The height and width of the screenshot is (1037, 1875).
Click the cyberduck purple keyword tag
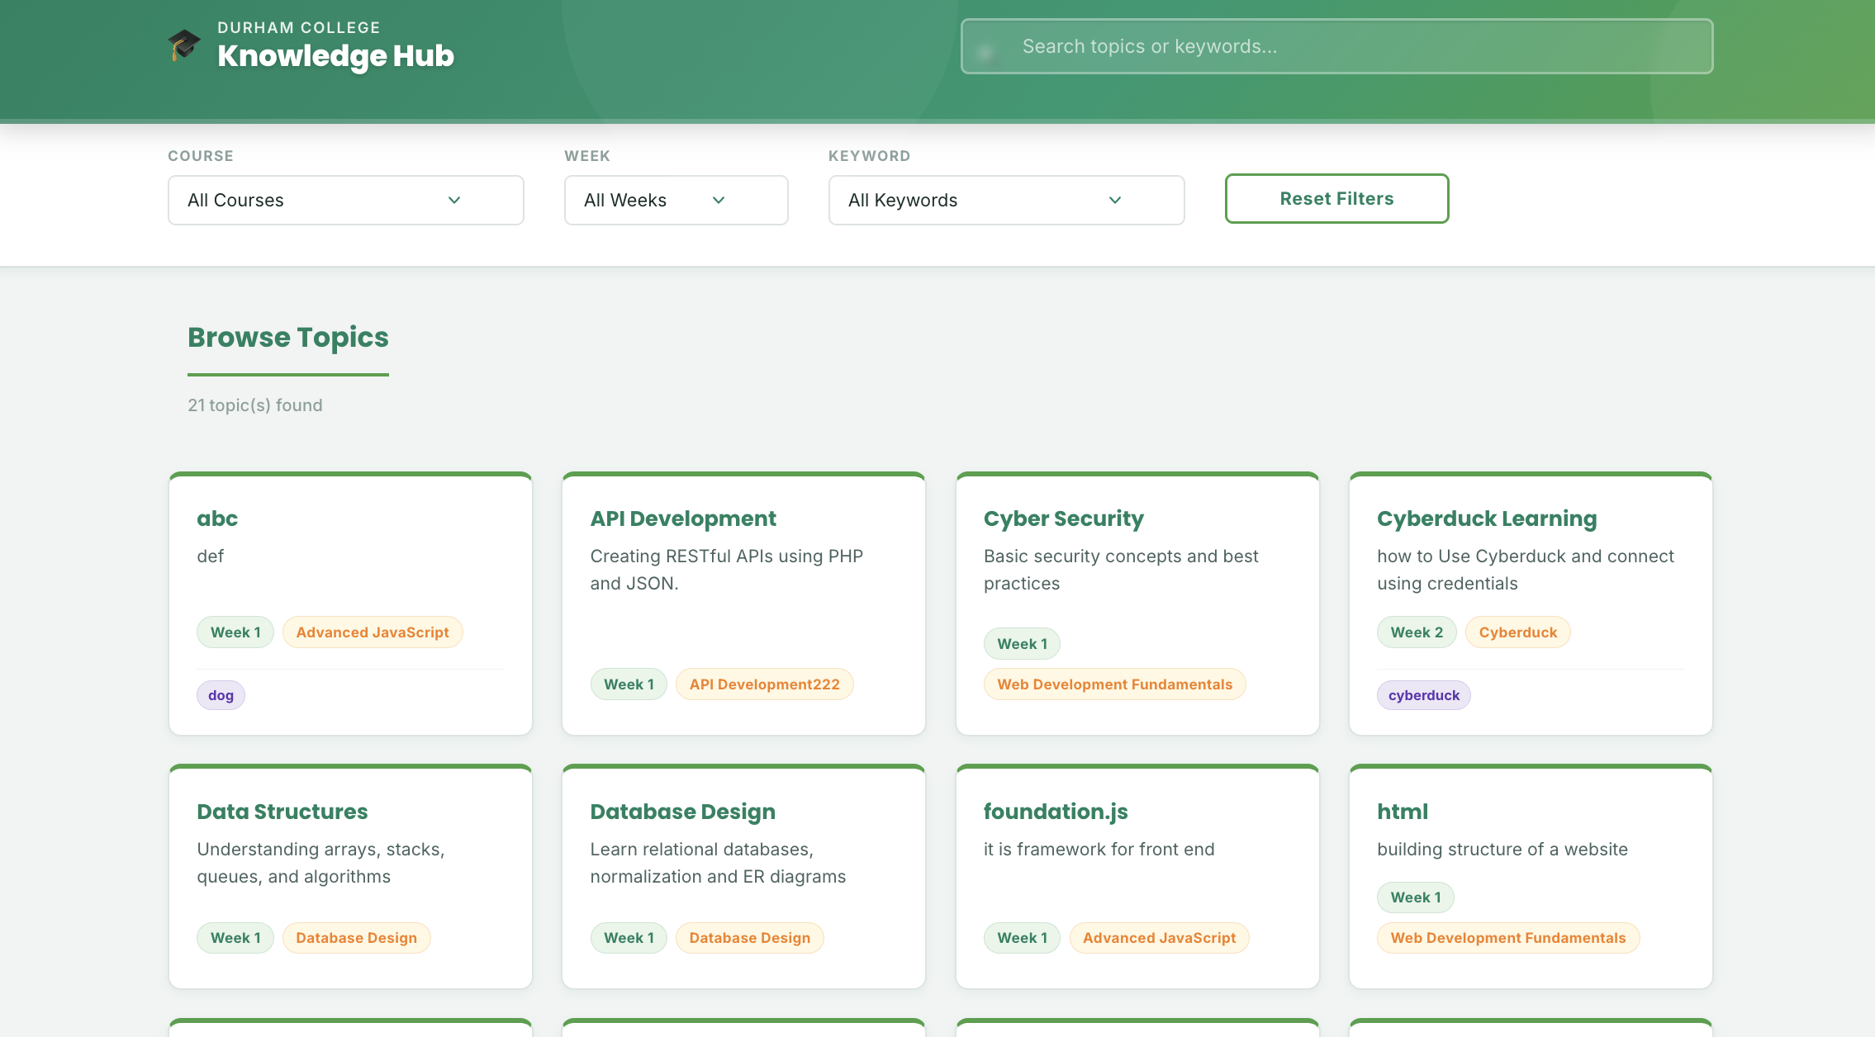tap(1423, 695)
